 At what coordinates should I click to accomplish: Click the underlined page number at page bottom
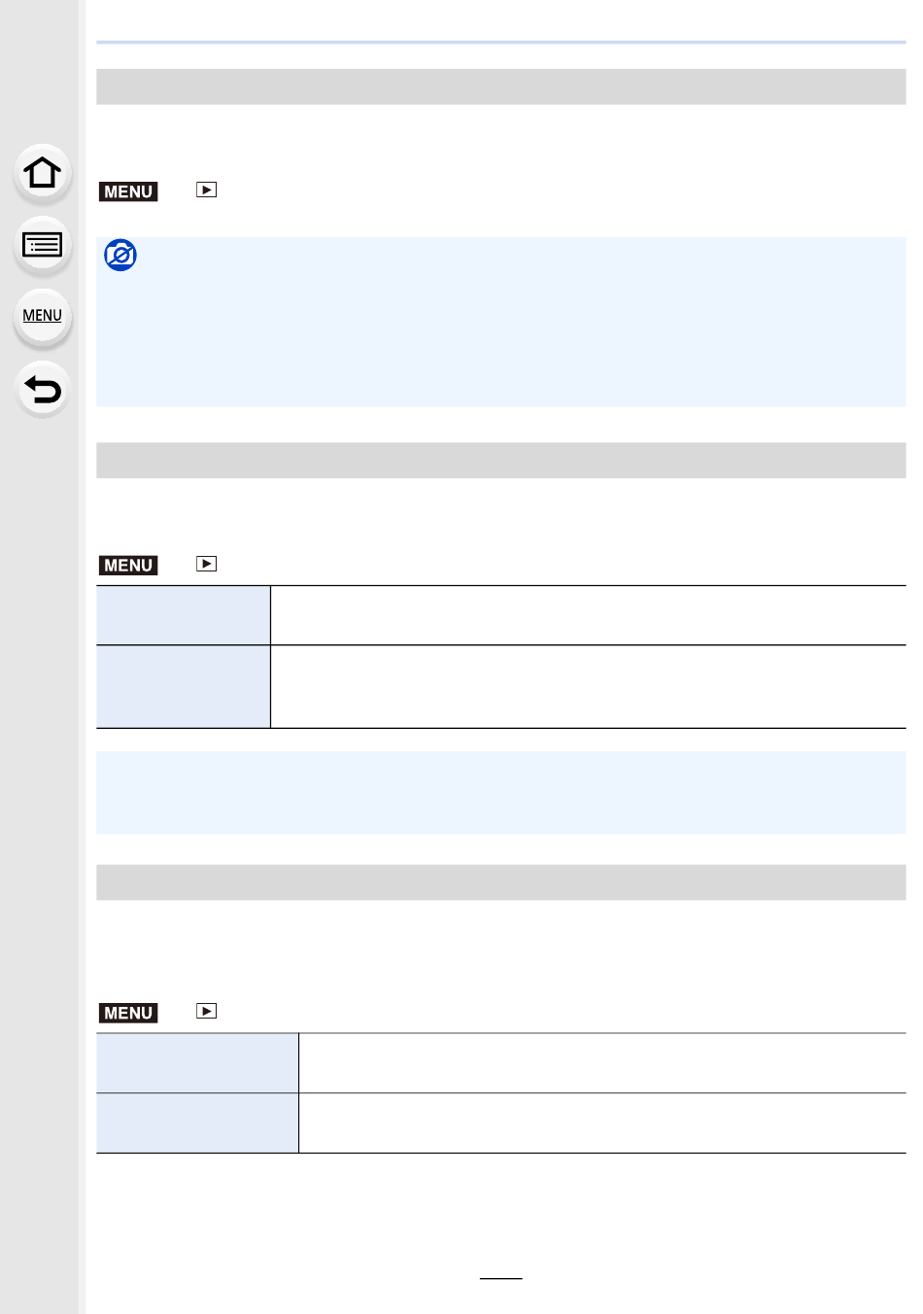[x=500, y=1269]
